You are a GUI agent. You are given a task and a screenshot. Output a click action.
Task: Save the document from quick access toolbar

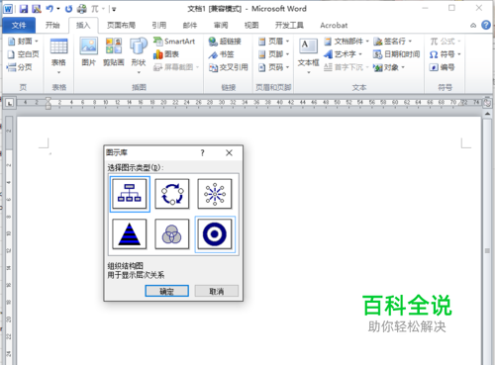pos(24,9)
